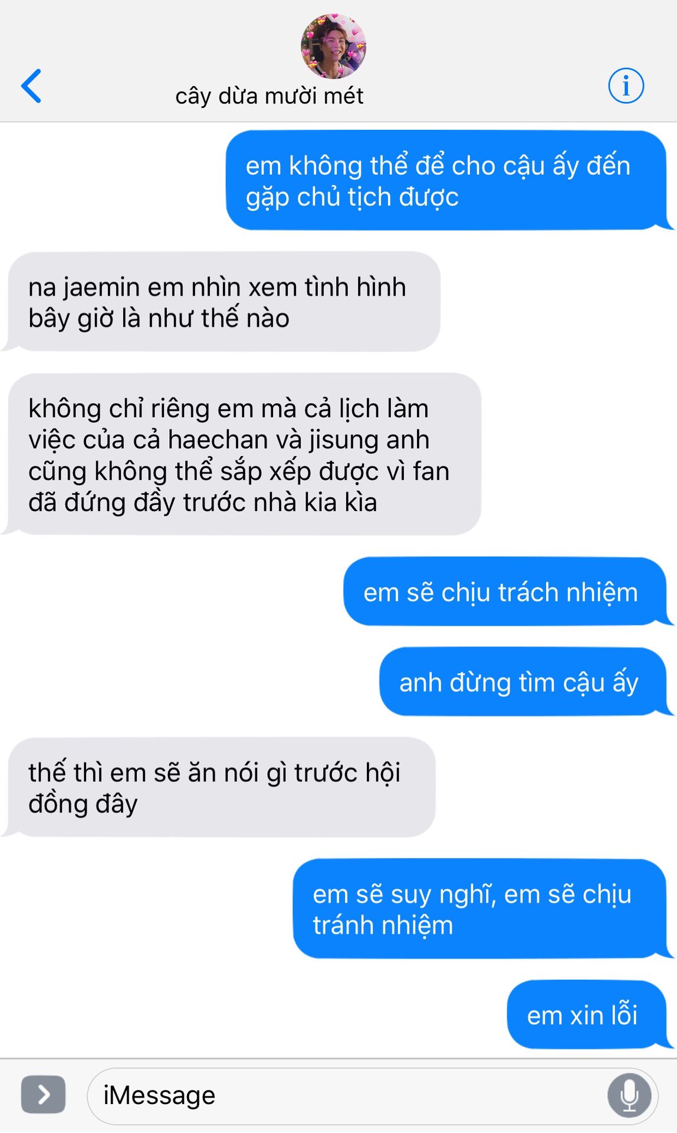The width and height of the screenshot is (677, 1133).
Task: Expand the apps drawer chevron button
Action: click(x=43, y=1095)
